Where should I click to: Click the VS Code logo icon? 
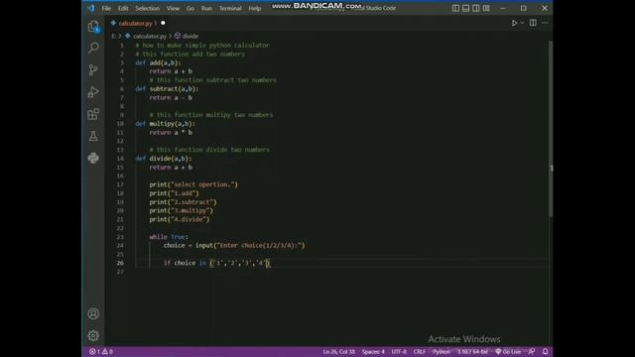pyautogui.click(x=91, y=8)
